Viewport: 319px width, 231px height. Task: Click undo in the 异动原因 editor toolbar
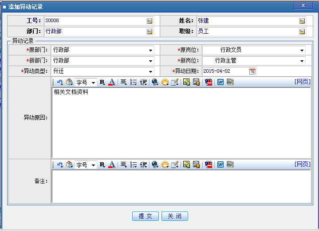click(x=59, y=82)
